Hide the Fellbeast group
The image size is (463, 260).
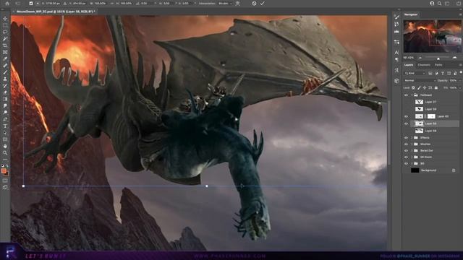(406, 95)
